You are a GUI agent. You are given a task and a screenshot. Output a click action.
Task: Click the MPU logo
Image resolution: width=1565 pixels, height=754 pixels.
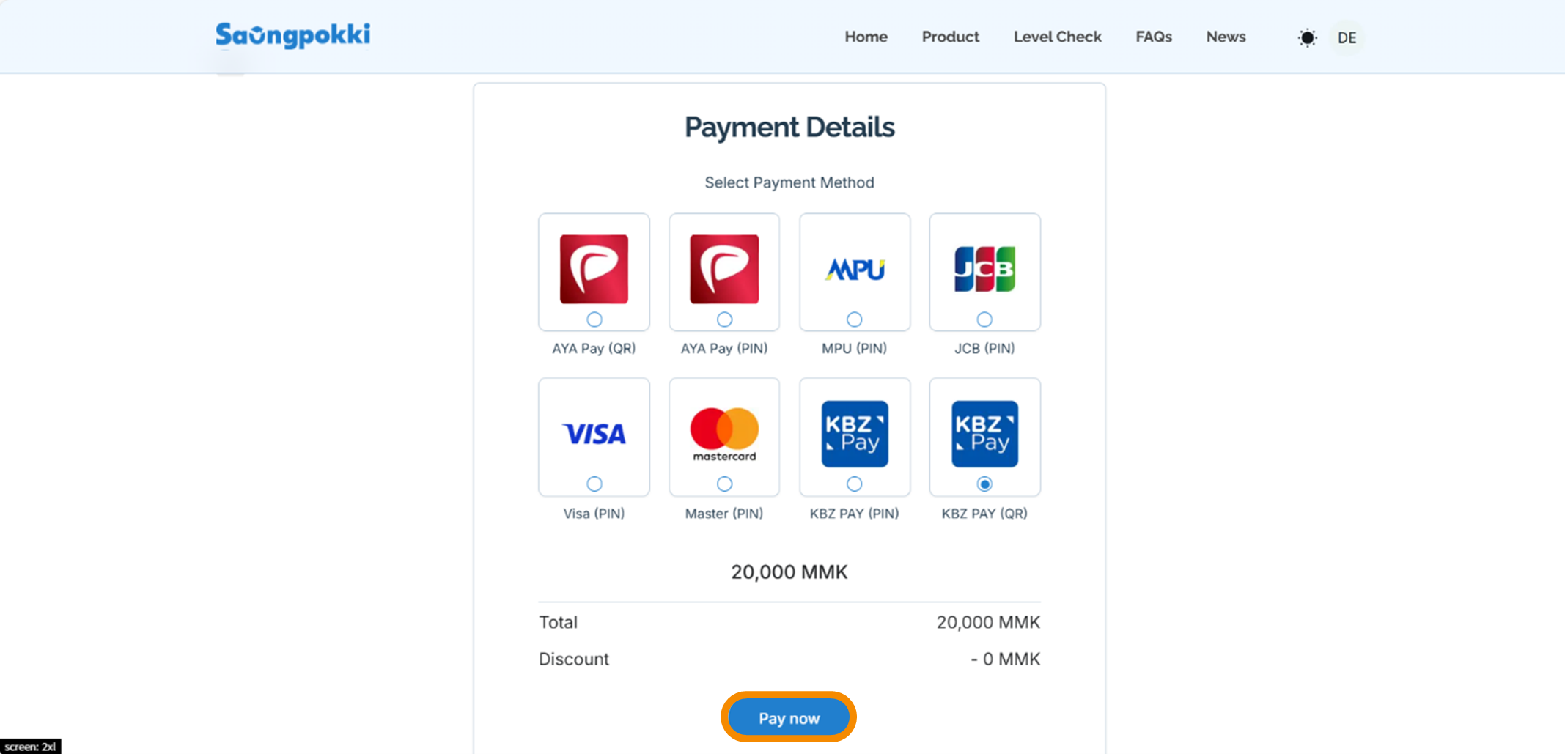tap(855, 270)
